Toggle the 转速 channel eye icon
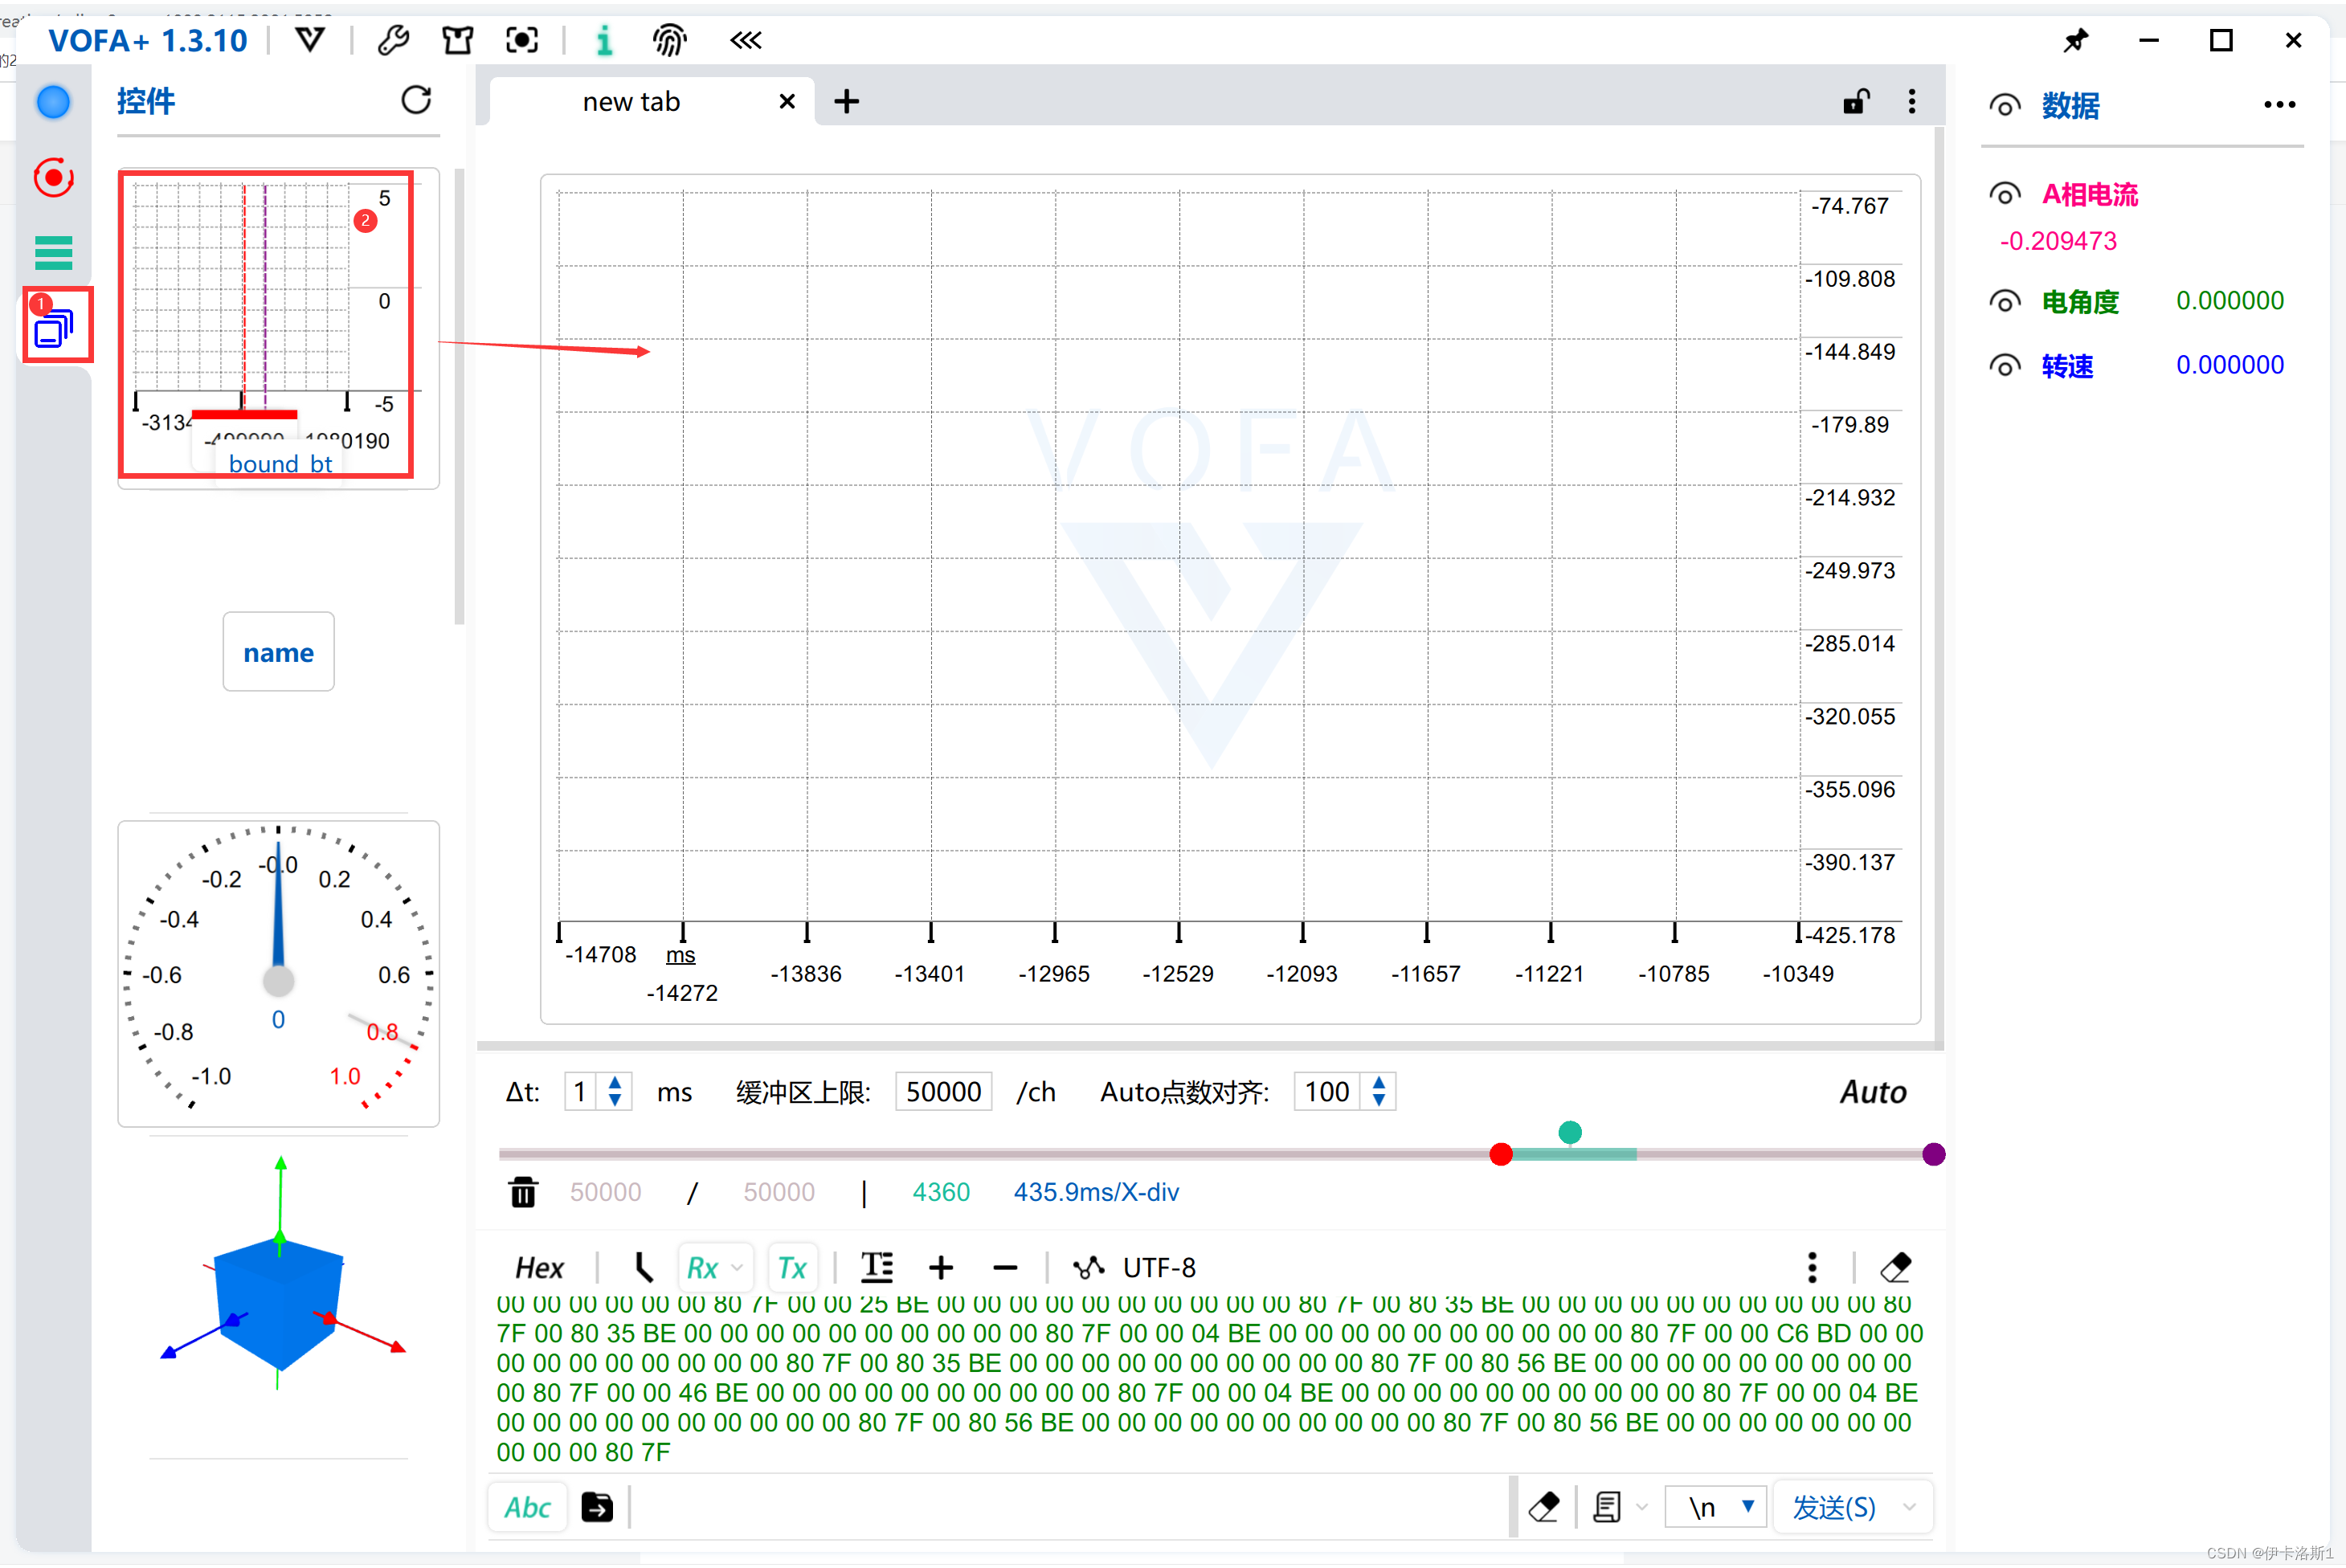The height and width of the screenshot is (1568, 2346). click(x=2005, y=366)
